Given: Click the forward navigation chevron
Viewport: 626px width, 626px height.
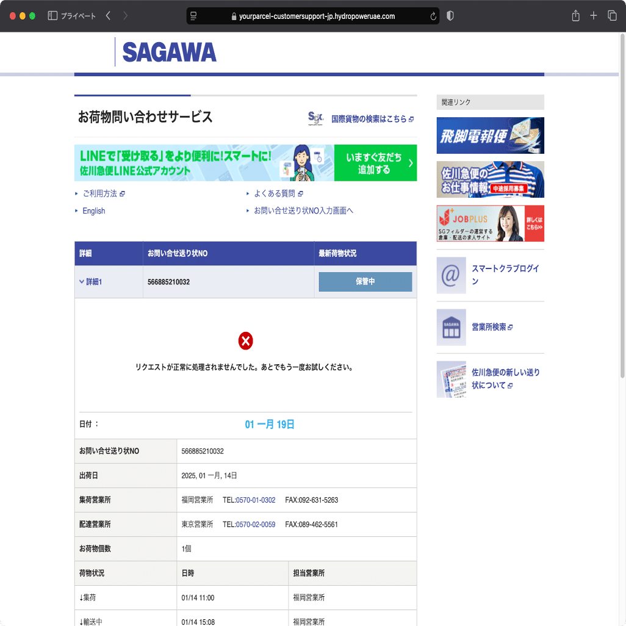Looking at the screenshot, I should (125, 16).
